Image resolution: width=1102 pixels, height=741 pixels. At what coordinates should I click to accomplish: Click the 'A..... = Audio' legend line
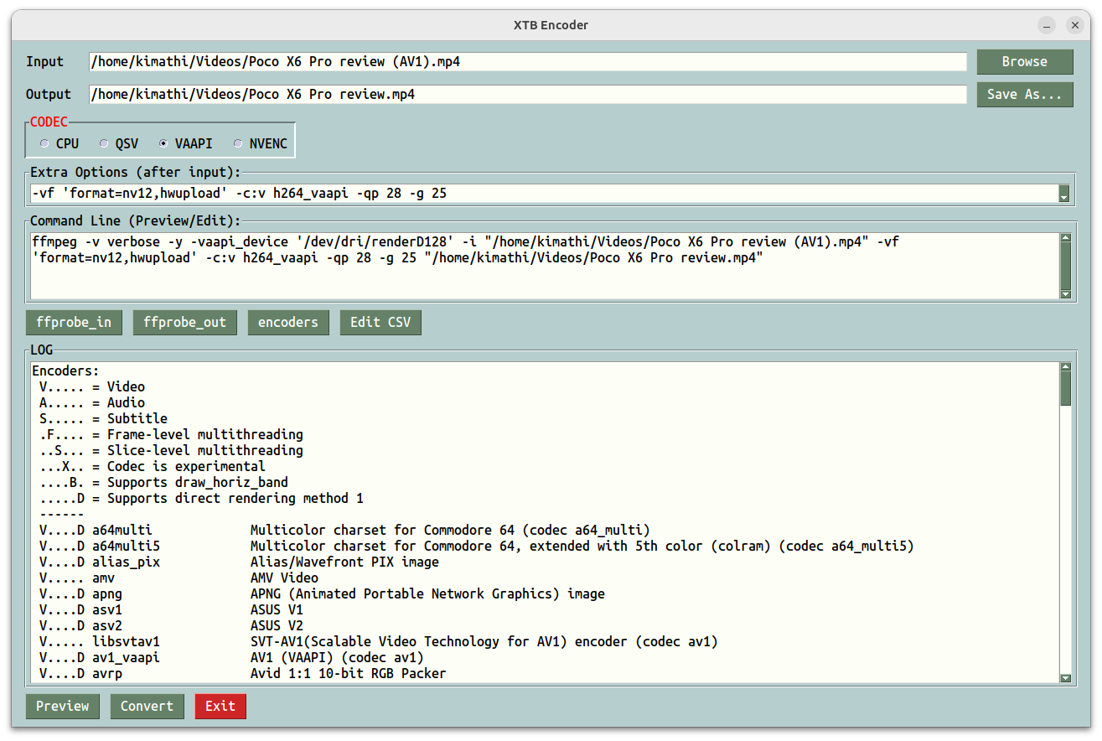coord(91,402)
